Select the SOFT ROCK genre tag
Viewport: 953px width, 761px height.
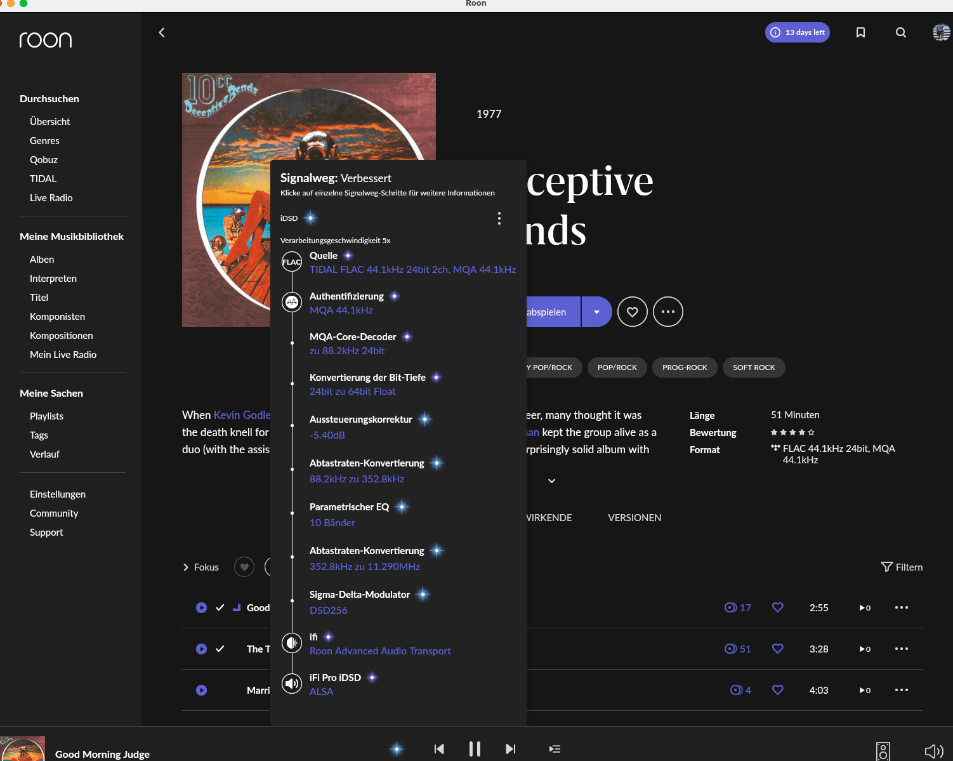pyautogui.click(x=754, y=367)
